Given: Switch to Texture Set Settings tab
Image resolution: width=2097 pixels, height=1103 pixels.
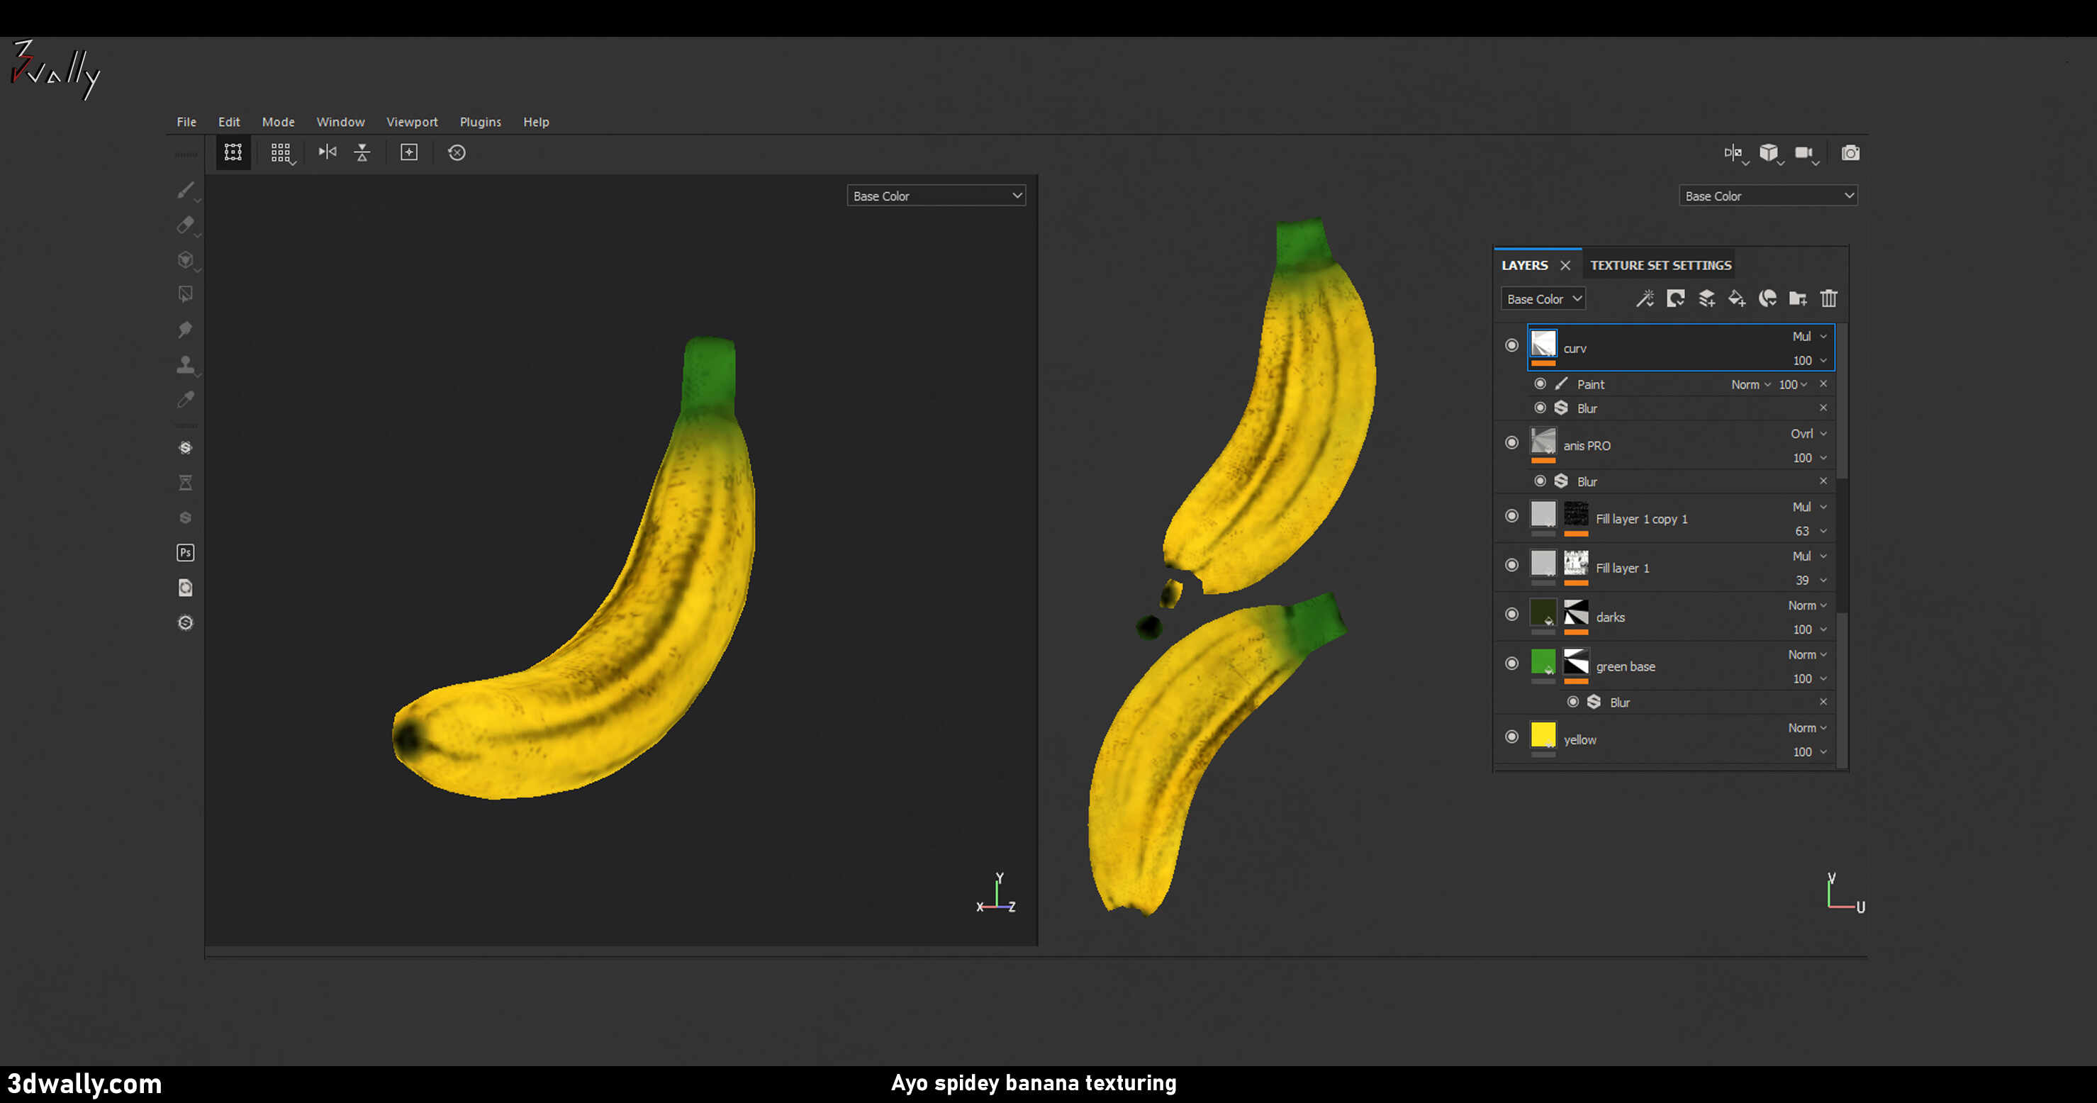Looking at the screenshot, I should (x=1661, y=265).
